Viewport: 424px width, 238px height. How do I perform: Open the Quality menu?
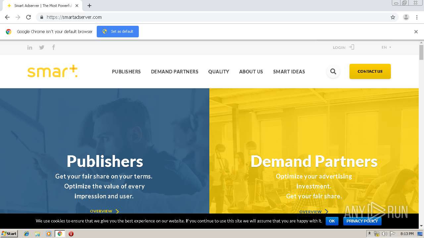click(x=219, y=71)
